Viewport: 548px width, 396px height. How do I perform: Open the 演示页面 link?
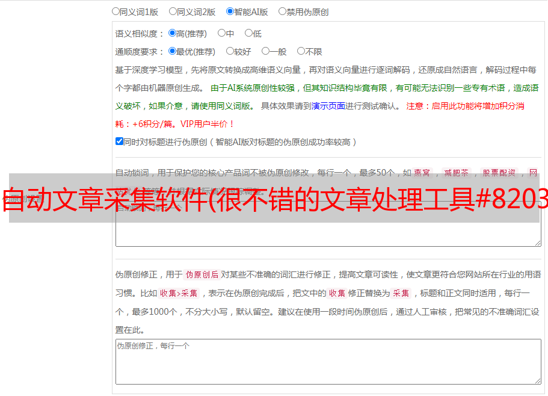(x=328, y=106)
